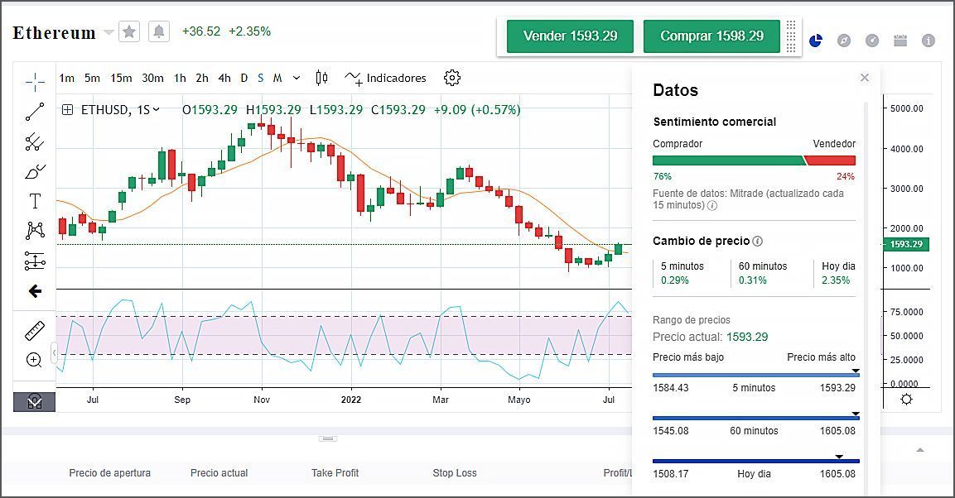Select the 15m timeframe
Image resolution: width=955 pixels, height=498 pixels.
click(121, 78)
